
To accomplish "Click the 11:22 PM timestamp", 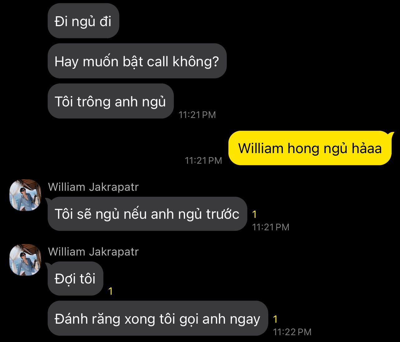I will [292, 332].
